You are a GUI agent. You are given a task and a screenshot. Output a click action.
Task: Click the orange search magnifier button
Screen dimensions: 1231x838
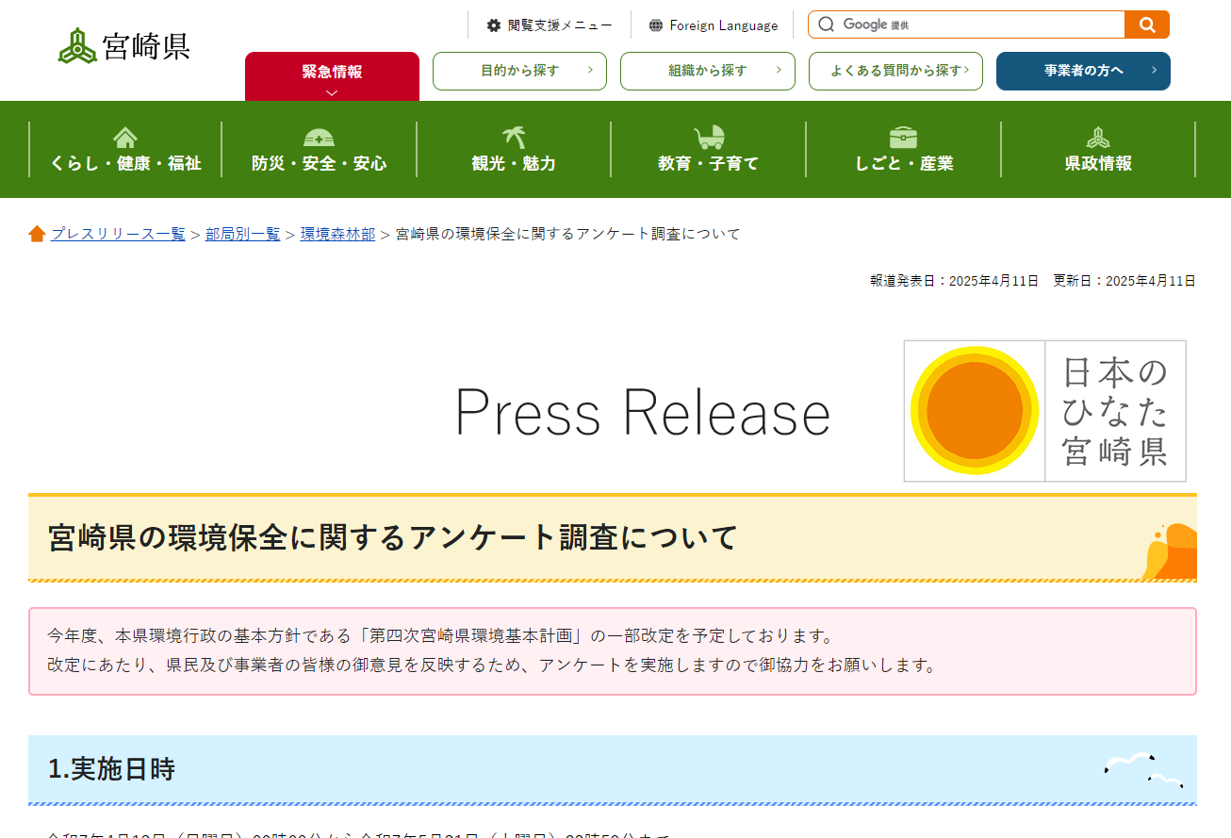(x=1146, y=25)
